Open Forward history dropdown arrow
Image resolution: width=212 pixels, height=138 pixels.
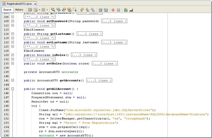click(x=47, y=10)
